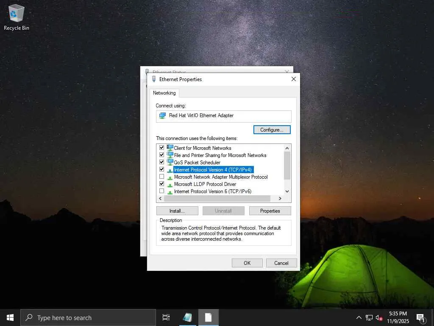
Task: Click the Configure... button
Action: point(272,130)
